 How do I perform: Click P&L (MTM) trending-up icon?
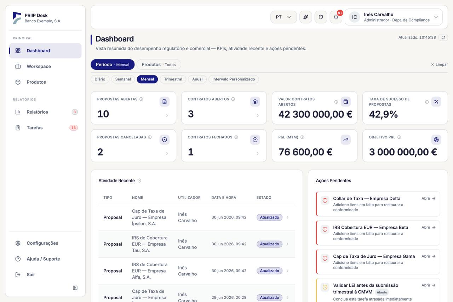(x=346, y=139)
